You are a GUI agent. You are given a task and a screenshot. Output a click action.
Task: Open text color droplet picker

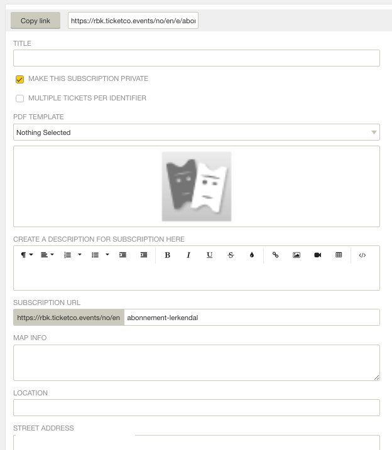[x=252, y=255]
